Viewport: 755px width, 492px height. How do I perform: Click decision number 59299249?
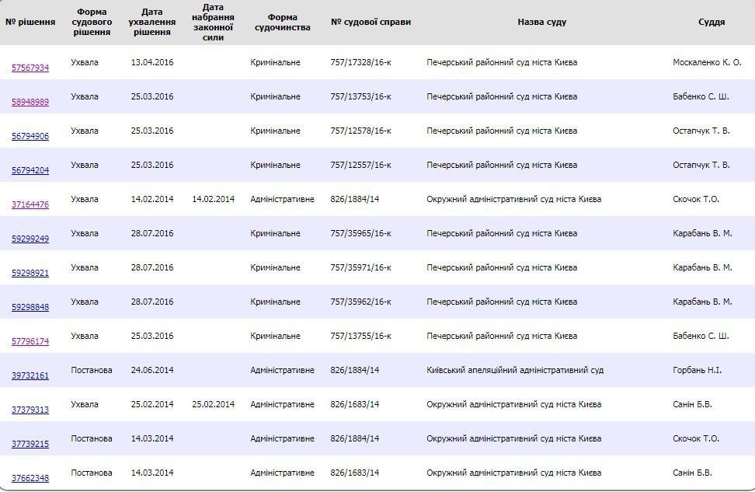coord(30,239)
